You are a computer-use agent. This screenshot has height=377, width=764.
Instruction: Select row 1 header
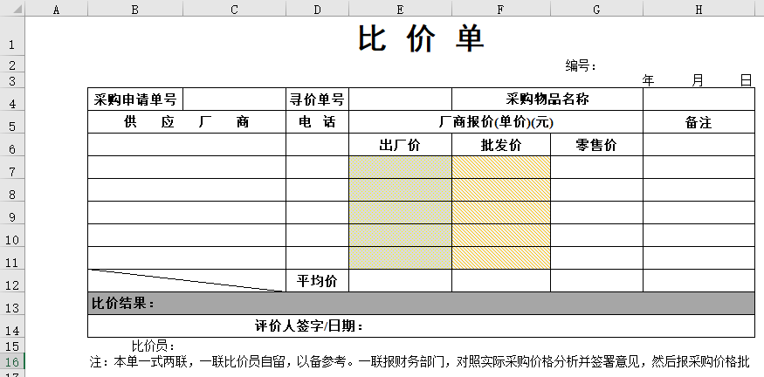[x=12, y=44]
